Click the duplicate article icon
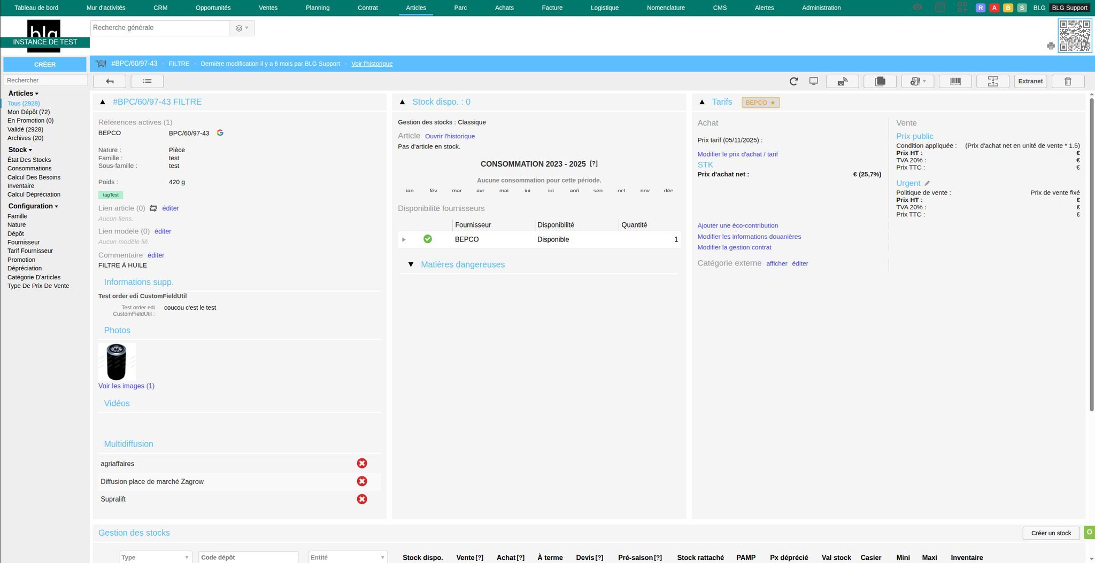Viewport: 1095px width, 563px height. pyautogui.click(x=880, y=81)
